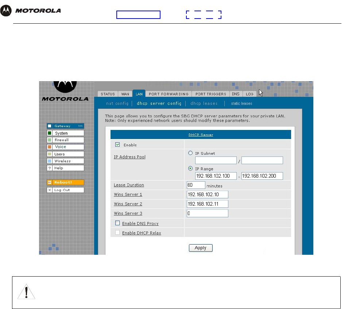352x309 pixels.
Task: Click the Wins Server 1 field
Action: click(208, 194)
